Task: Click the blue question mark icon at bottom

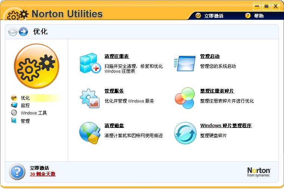Action: [x=17, y=172]
